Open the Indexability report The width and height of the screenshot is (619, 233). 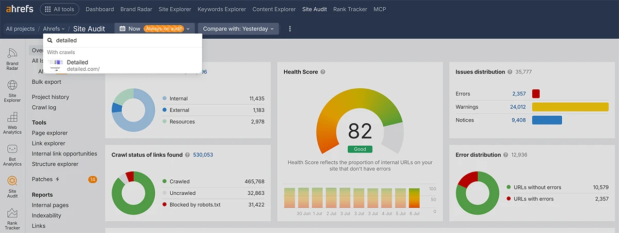pos(46,215)
